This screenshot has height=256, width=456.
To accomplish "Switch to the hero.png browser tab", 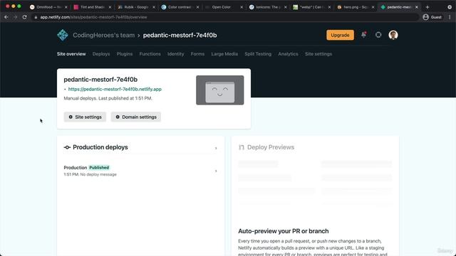I will coord(356,7).
